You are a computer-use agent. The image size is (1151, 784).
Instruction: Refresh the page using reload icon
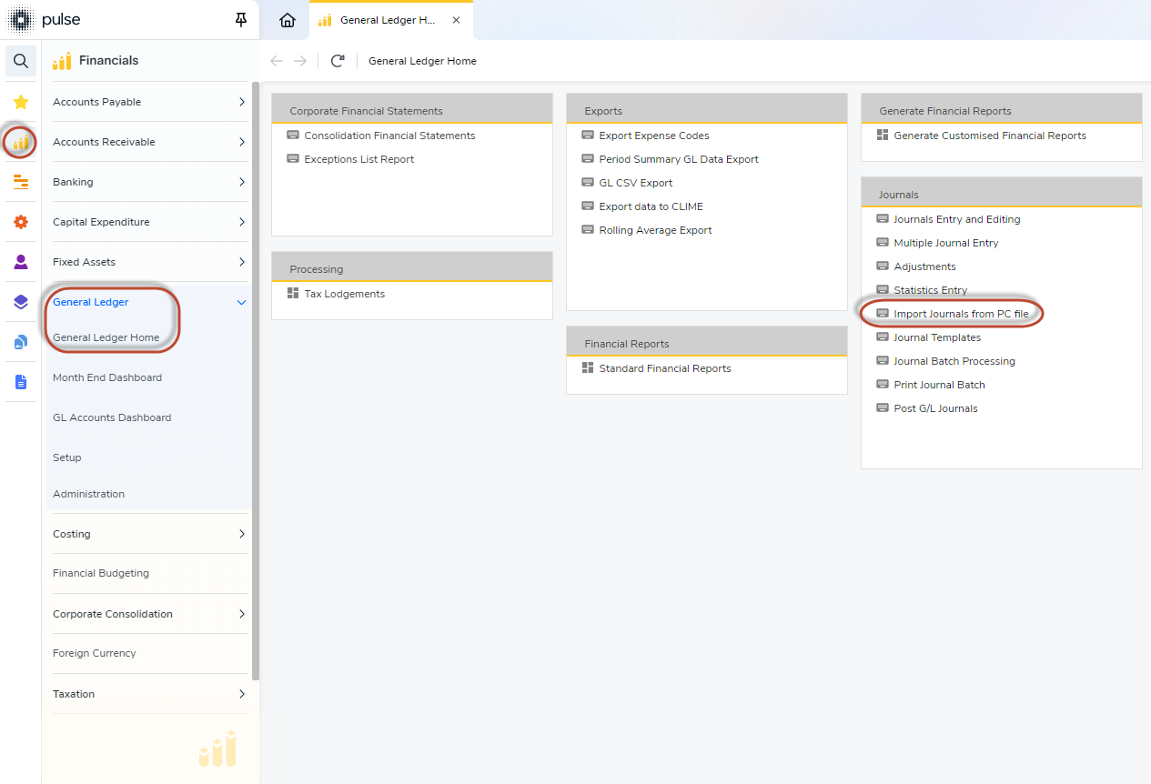point(338,61)
